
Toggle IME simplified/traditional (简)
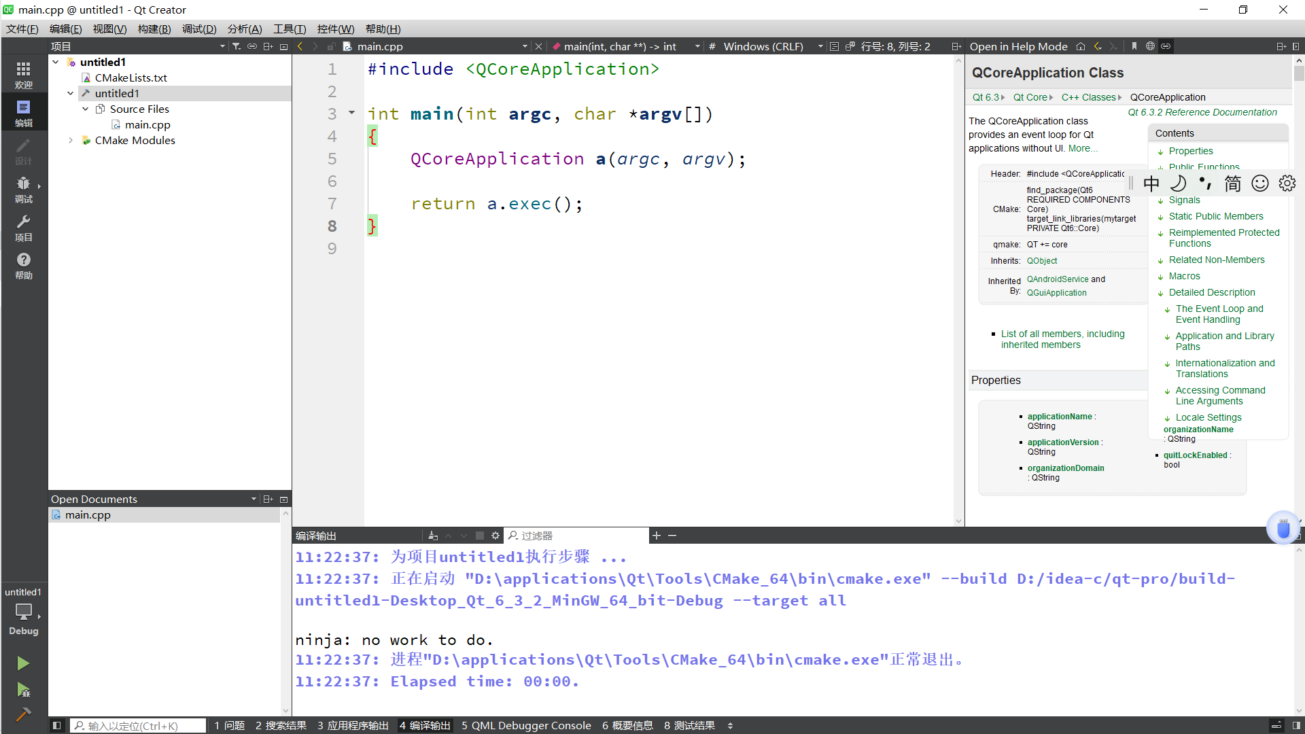point(1233,183)
